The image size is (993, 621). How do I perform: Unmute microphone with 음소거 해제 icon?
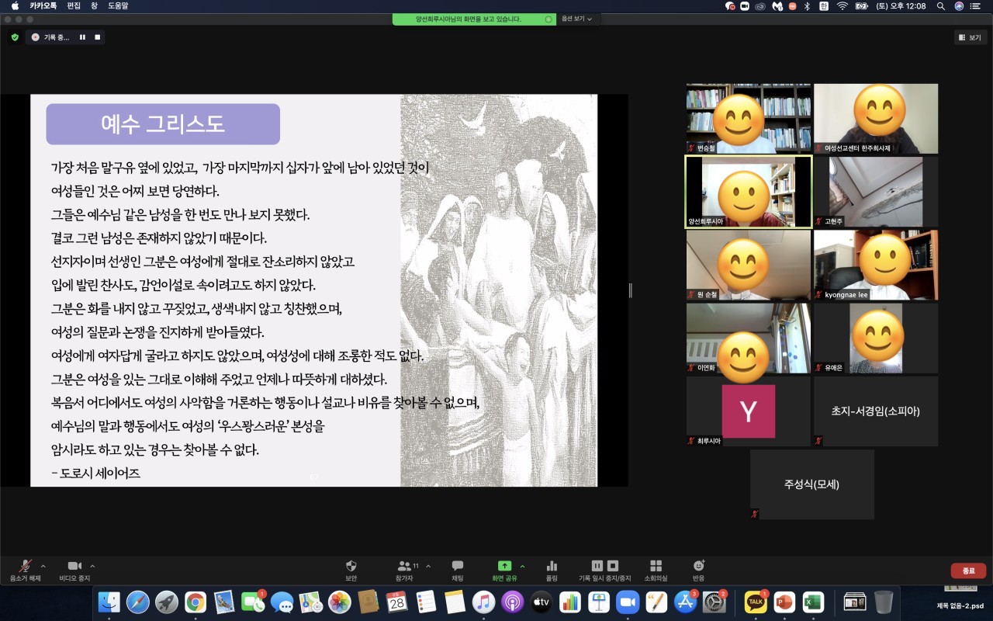(x=26, y=567)
